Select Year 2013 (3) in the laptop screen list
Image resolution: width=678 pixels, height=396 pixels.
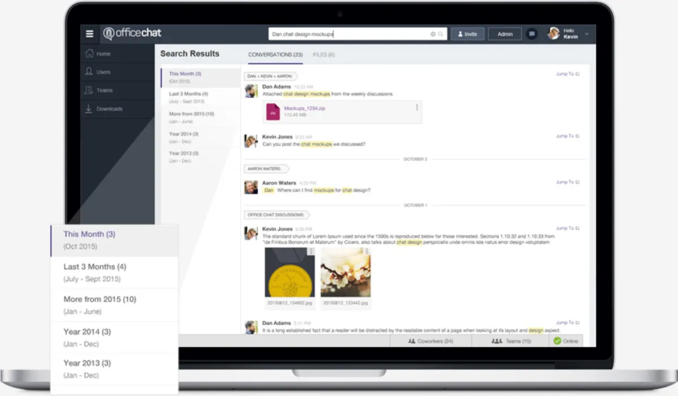pyautogui.click(x=201, y=157)
